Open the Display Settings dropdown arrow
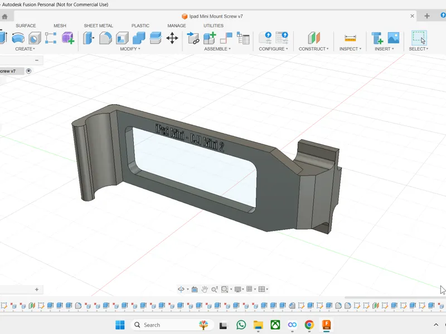Viewport: 446px width, 334px height. click(243, 289)
